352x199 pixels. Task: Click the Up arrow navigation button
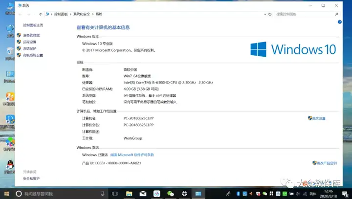(41, 14)
